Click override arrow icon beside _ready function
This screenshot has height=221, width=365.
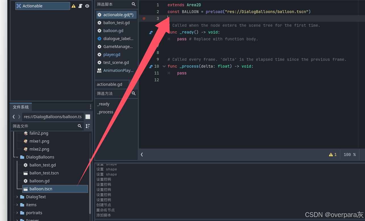tap(151, 32)
